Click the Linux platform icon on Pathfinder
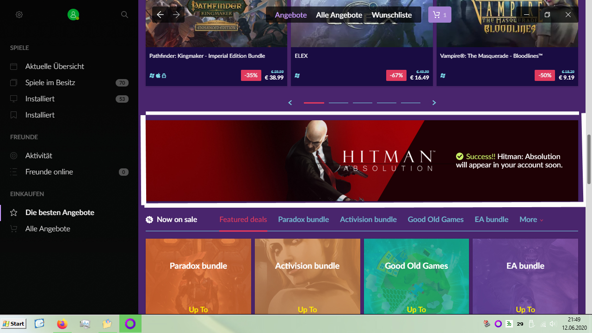This screenshot has height=333, width=592. 164,76
